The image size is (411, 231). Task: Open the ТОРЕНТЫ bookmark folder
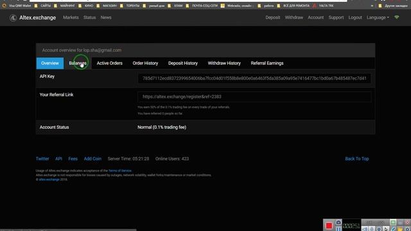tap(130, 6)
